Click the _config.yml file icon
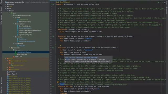Viewport: 168px width, 94px height. [8, 74]
